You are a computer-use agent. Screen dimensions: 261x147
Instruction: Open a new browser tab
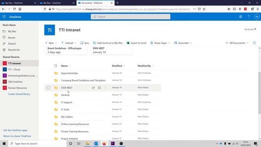(x=117, y=3)
